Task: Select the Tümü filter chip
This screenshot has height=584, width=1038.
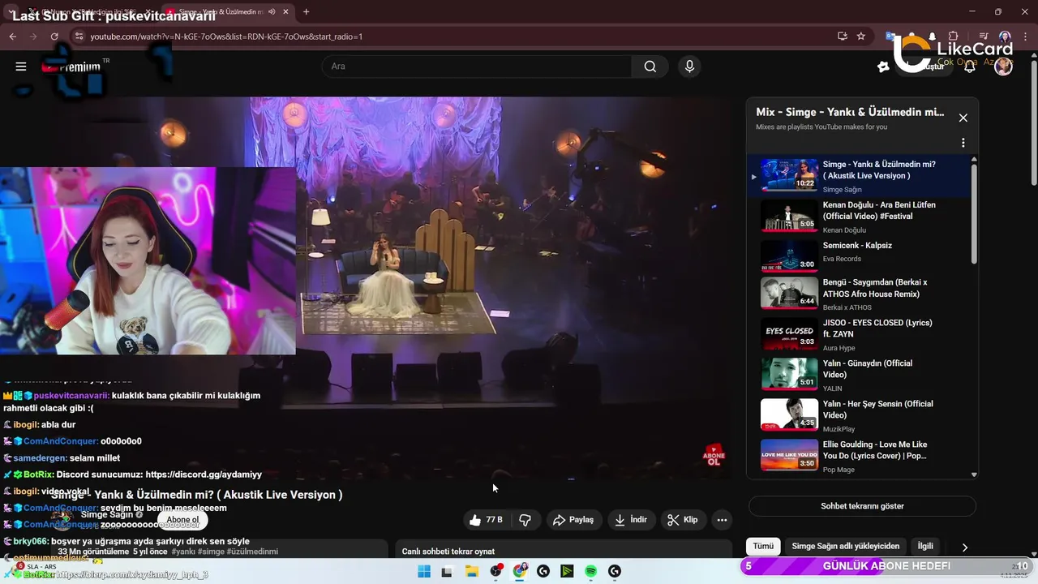Action: coord(763,547)
